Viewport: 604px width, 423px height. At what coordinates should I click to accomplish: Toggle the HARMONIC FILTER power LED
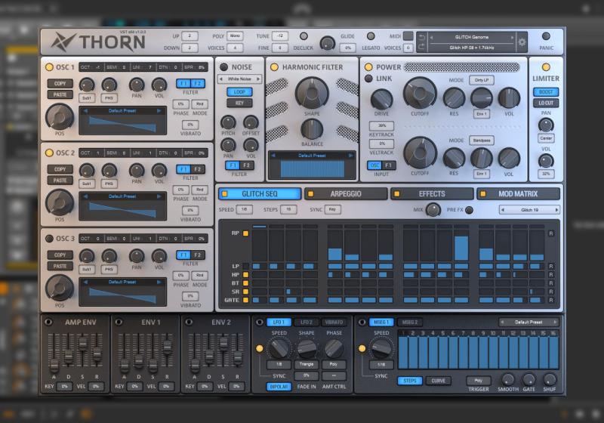(x=274, y=67)
